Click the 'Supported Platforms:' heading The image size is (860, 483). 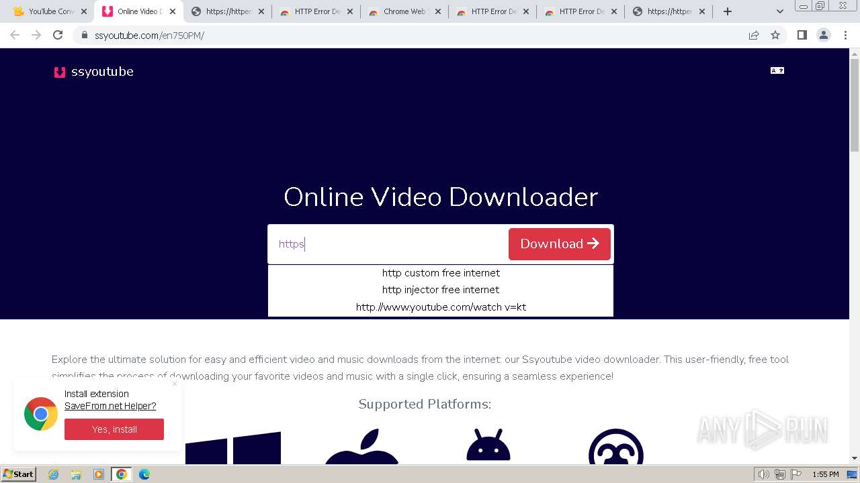[x=425, y=404]
